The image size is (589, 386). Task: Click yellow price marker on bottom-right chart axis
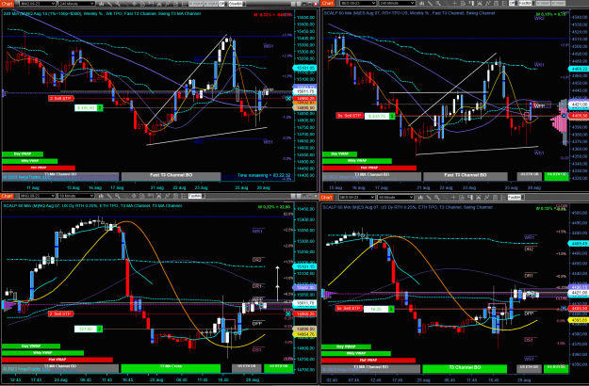click(579, 320)
